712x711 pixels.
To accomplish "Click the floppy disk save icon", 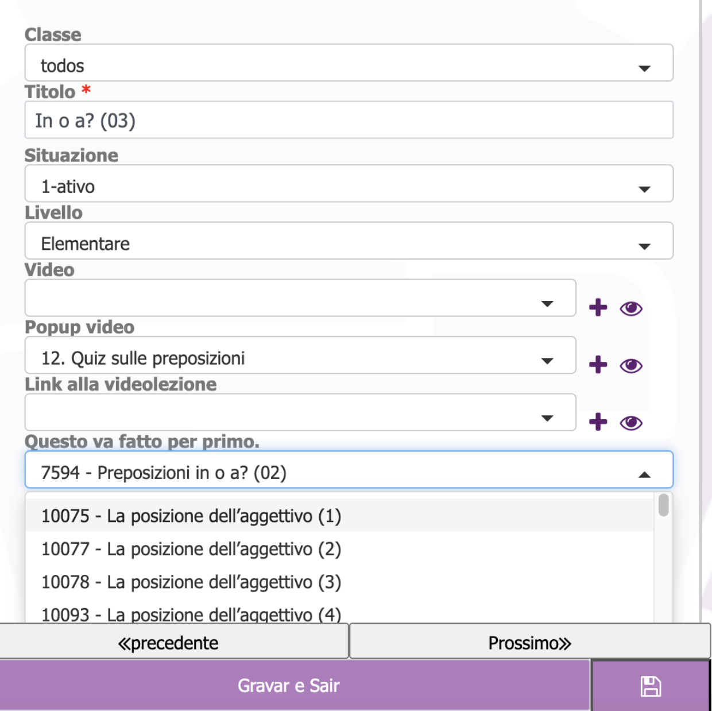I will pyautogui.click(x=651, y=686).
